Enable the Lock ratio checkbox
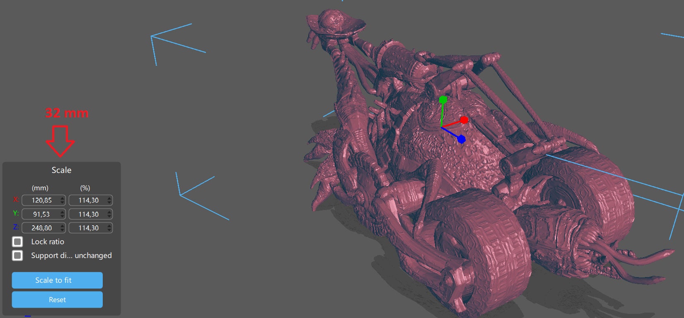Screen dimensions: 684x318 (17, 241)
